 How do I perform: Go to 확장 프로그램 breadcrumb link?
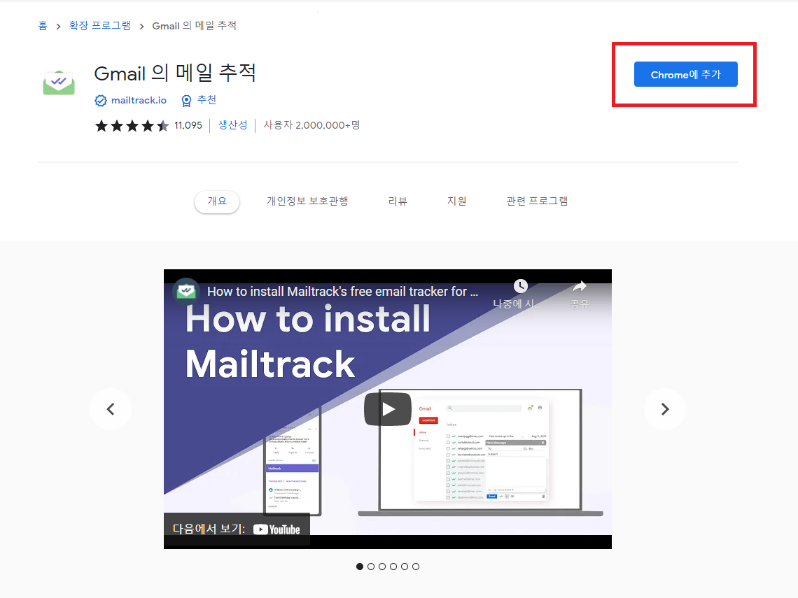click(x=99, y=25)
